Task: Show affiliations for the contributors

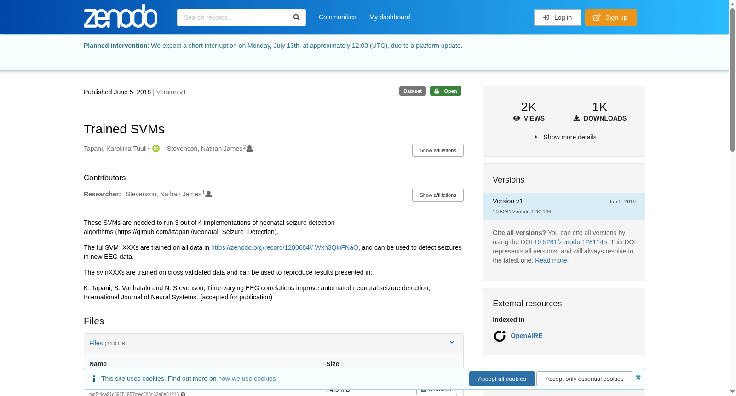Action: pyautogui.click(x=438, y=195)
